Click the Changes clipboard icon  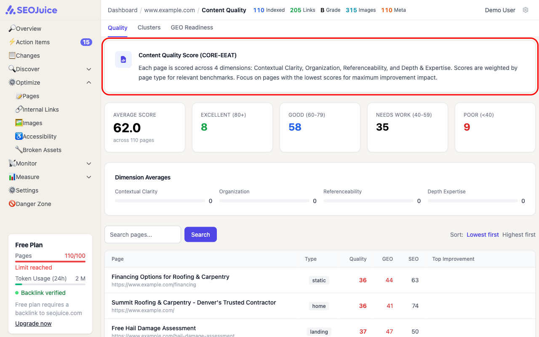coord(12,56)
